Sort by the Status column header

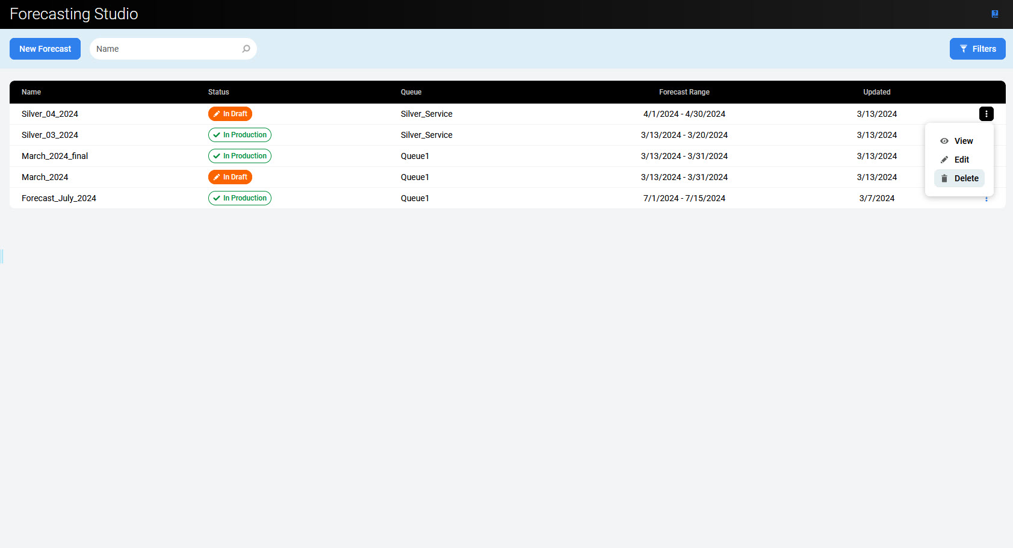pyautogui.click(x=218, y=92)
